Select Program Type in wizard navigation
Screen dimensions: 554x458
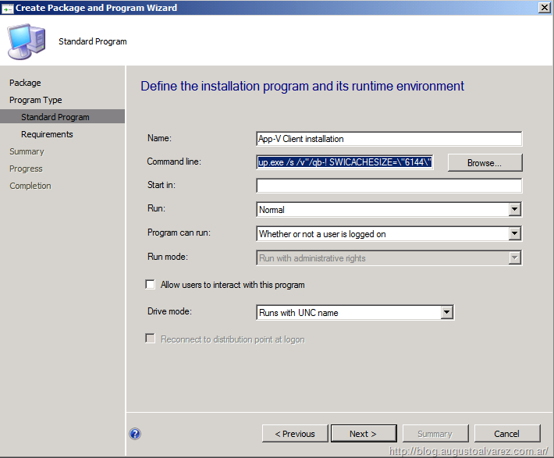tap(35, 100)
